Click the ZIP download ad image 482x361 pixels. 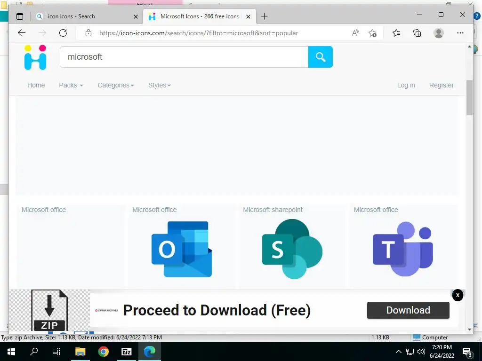point(49,310)
